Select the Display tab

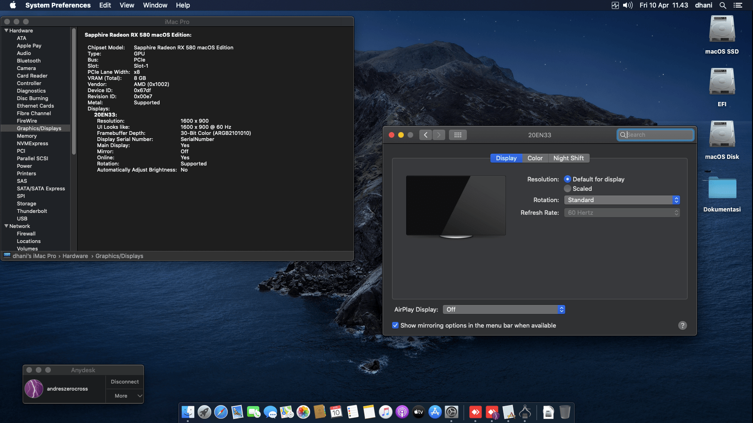point(506,158)
